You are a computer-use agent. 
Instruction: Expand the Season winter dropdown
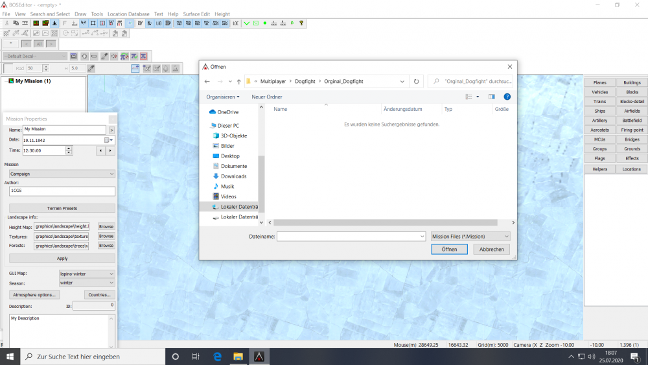tap(86, 283)
